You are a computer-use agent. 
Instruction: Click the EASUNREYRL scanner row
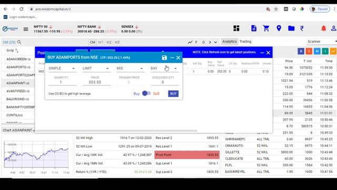pos(279,172)
